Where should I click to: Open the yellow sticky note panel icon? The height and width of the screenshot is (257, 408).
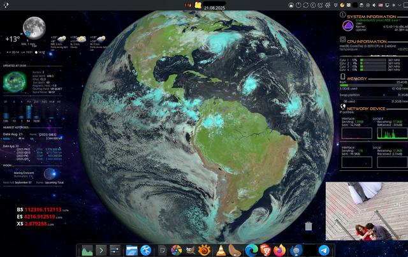[x=198, y=5]
